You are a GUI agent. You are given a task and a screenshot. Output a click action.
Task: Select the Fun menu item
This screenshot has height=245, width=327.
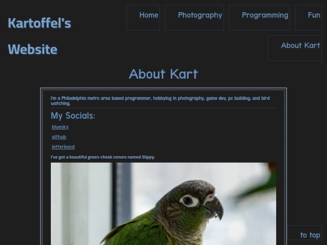pyautogui.click(x=308, y=18)
